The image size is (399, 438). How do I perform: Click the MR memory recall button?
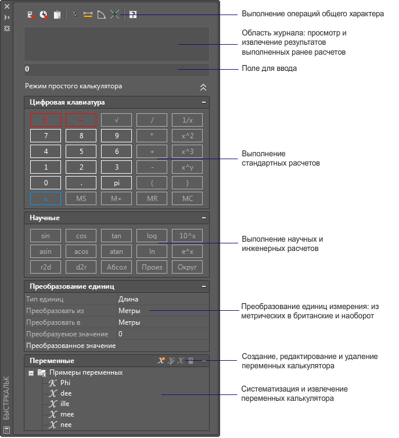coord(152,199)
